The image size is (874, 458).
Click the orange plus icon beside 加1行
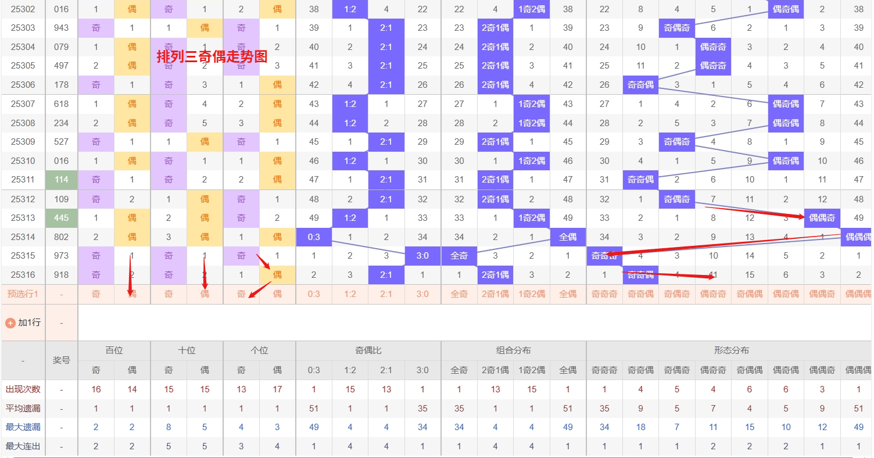coord(10,323)
